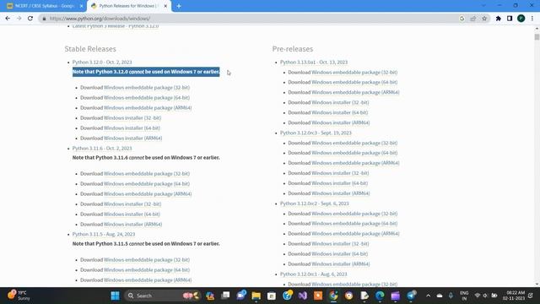Download 3.13.0a1 Windows embeddable package (ARM64)

[355, 92]
